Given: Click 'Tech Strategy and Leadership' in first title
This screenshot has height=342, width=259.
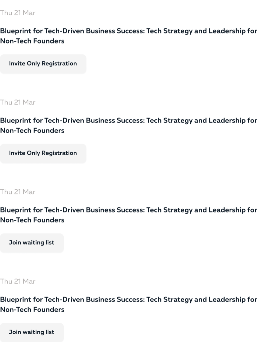Looking at the screenshot, I should [196, 31].
